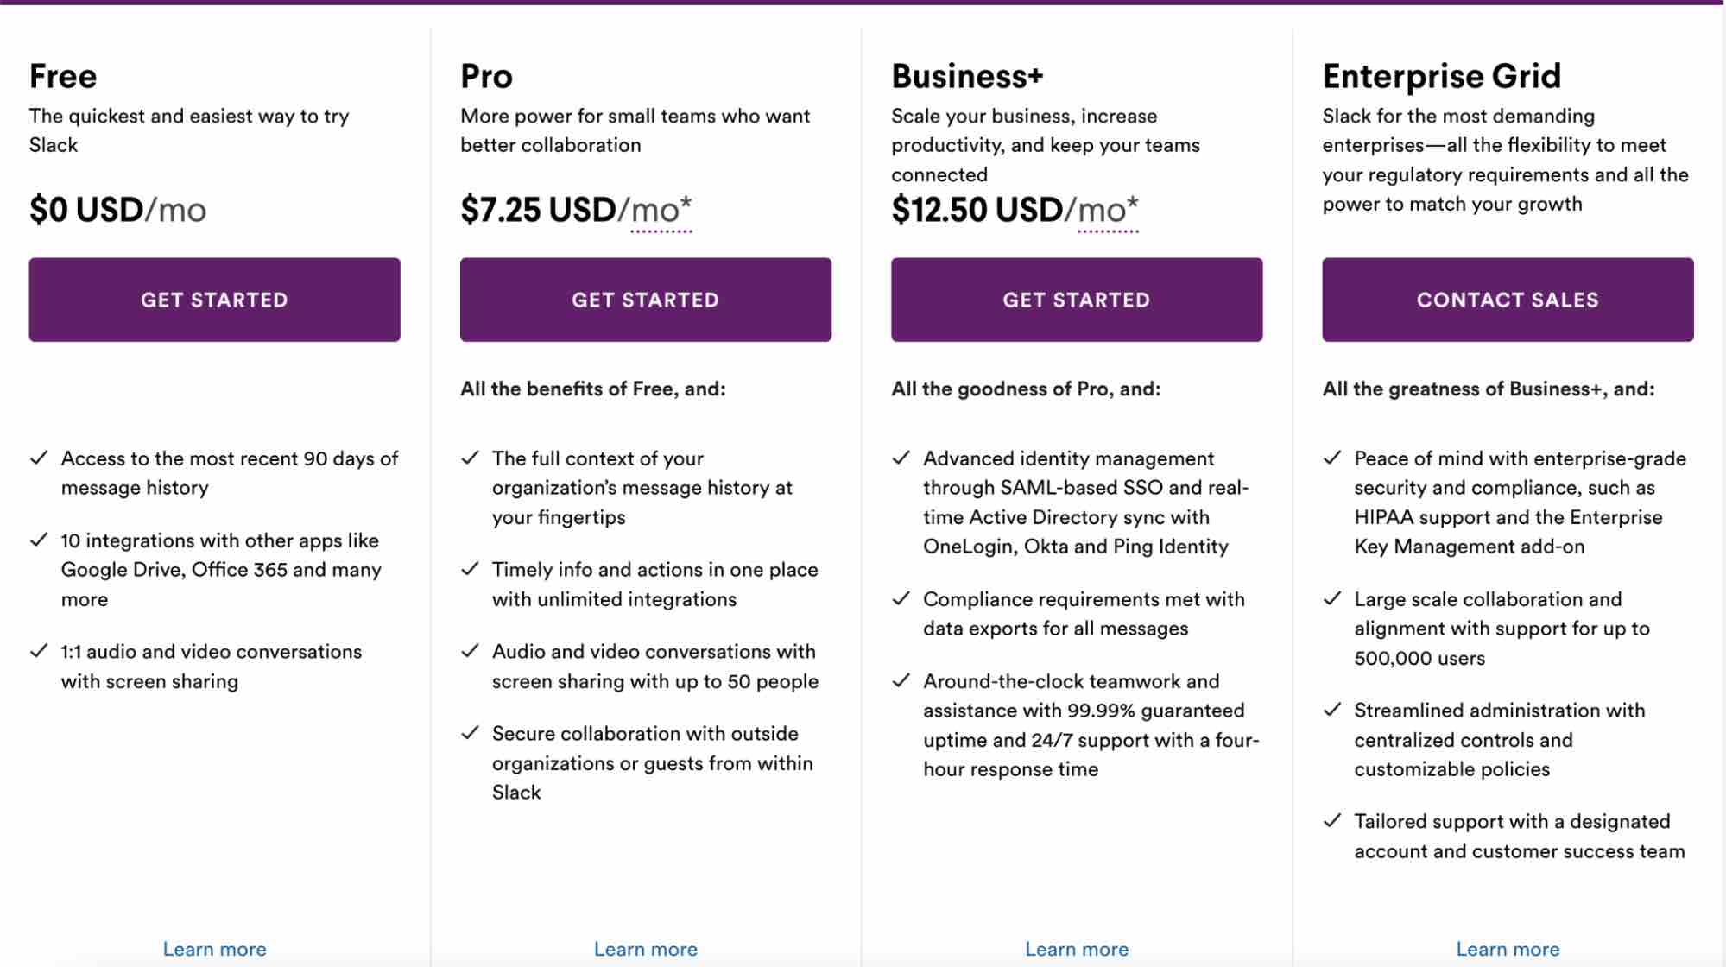1726x967 pixels.
Task: Click Get Started under the Business+ plan
Action: coord(1076,300)
